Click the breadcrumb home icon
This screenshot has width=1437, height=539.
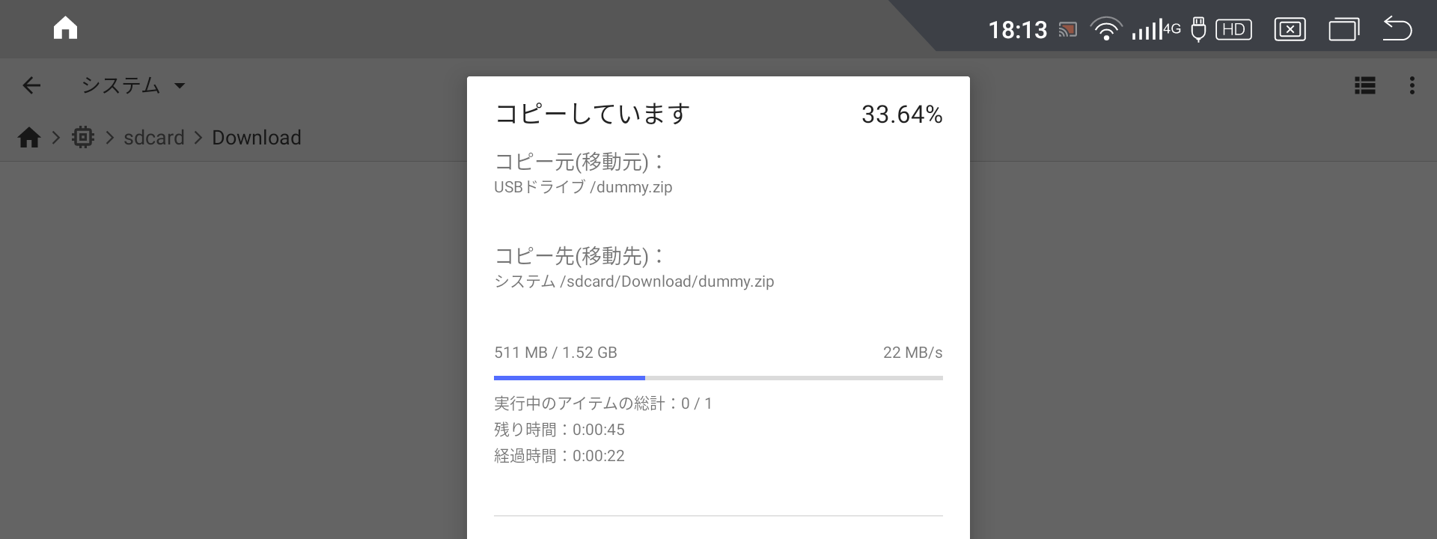29,138
